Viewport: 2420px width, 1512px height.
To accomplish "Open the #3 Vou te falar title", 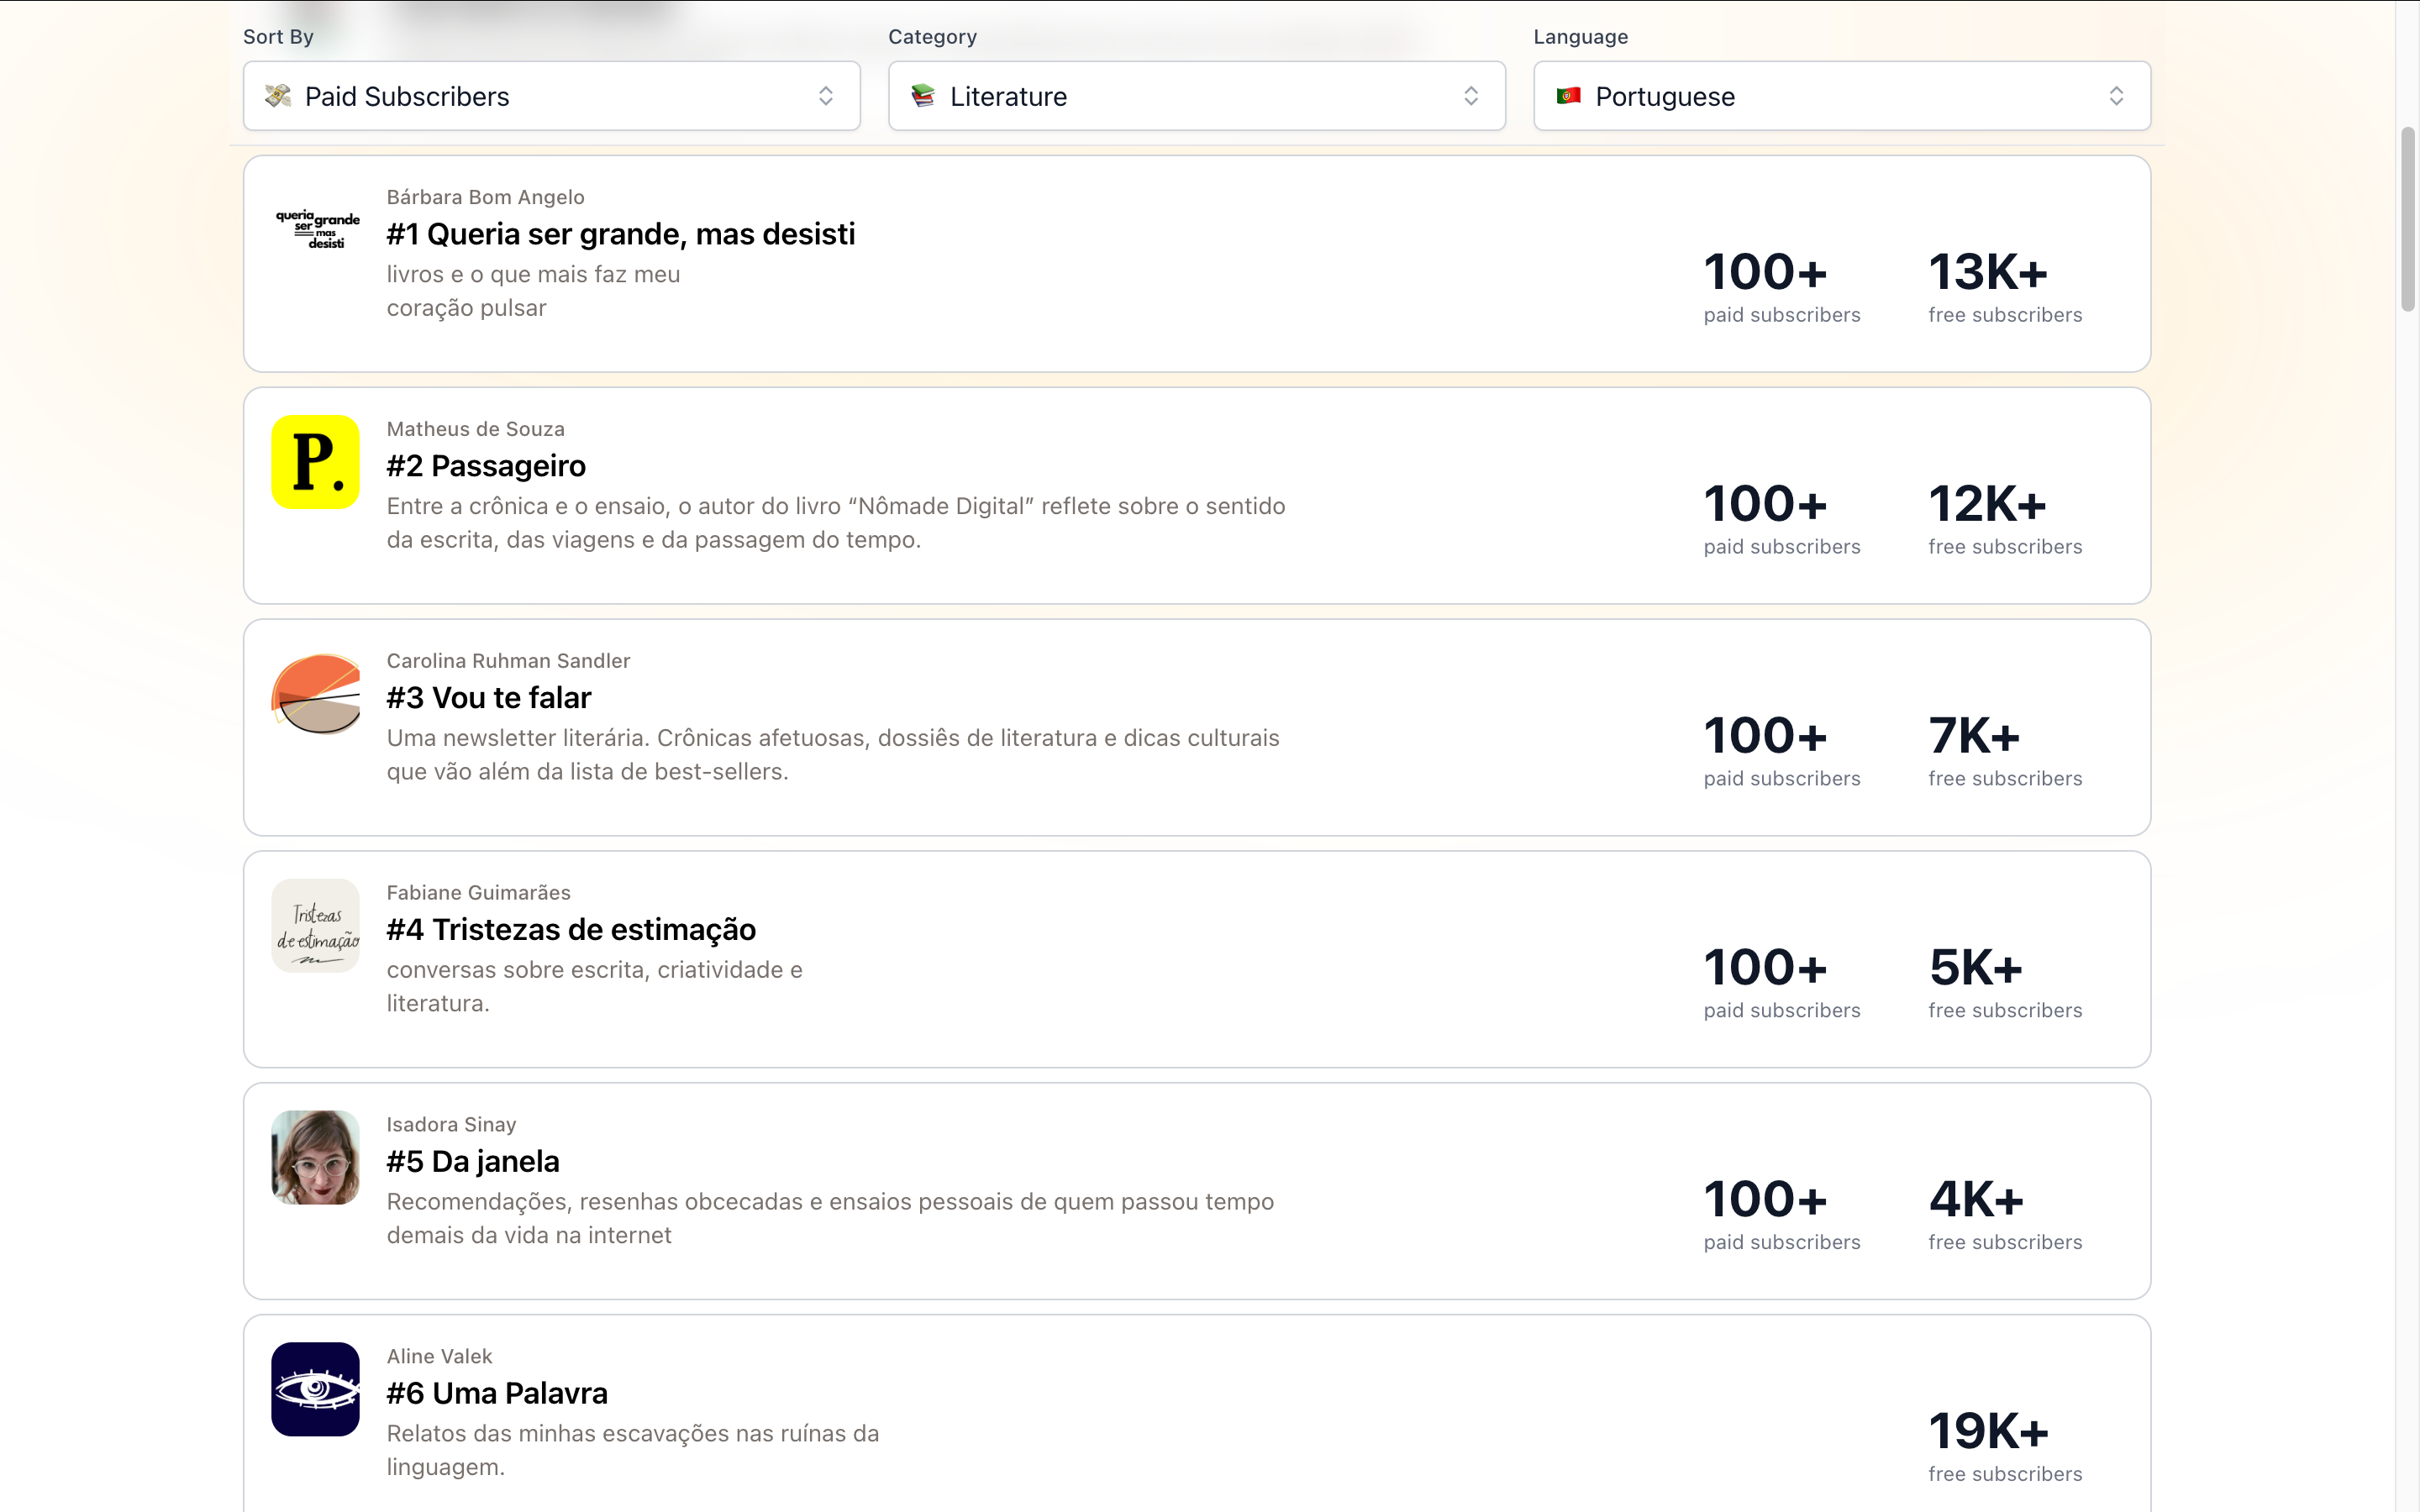I will pos(489,698).
